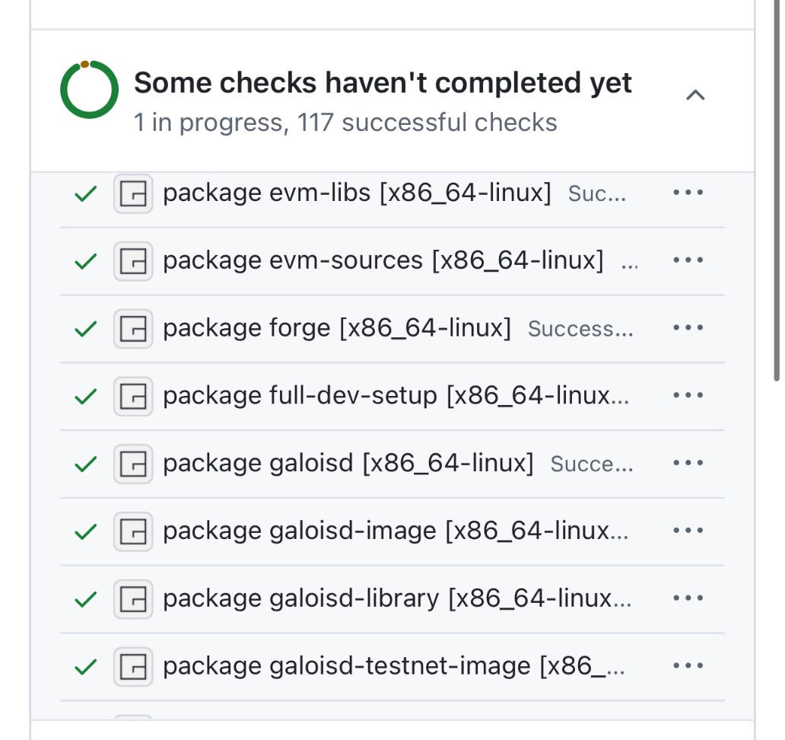Open the package galoisd-library check link
The image size is (785, 740).
click(397, 599)
